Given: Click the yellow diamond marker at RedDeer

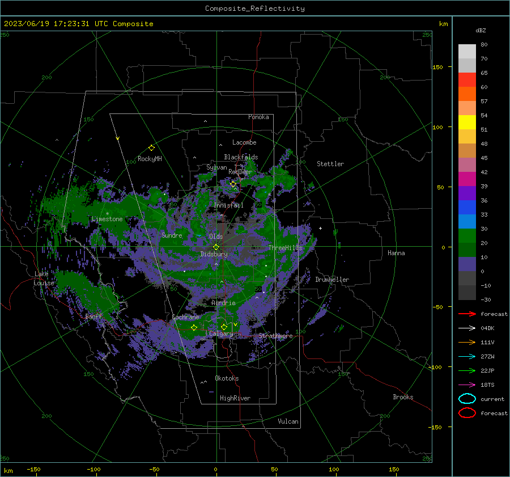Looking at the screenshot, I should click(233, 184).
